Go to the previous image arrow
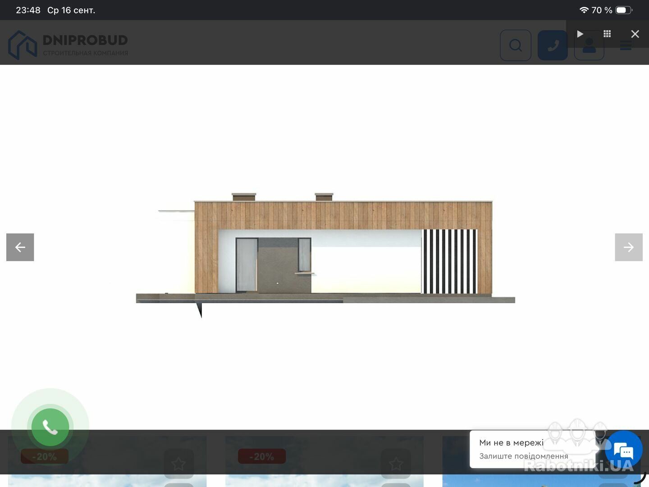The image size is (649, 487). [20, 247]
